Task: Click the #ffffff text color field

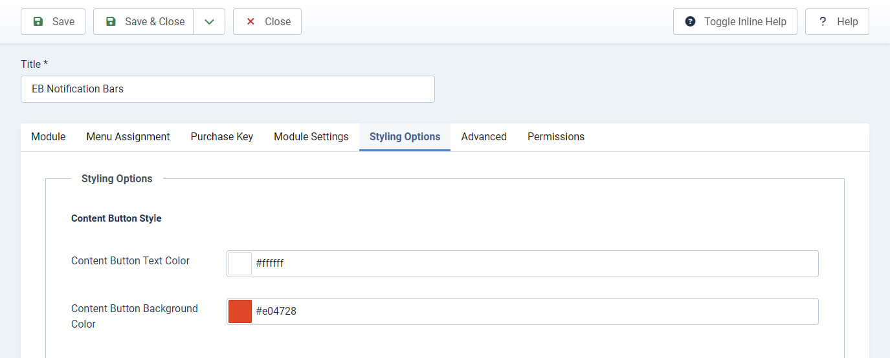Action: (522, 264)
